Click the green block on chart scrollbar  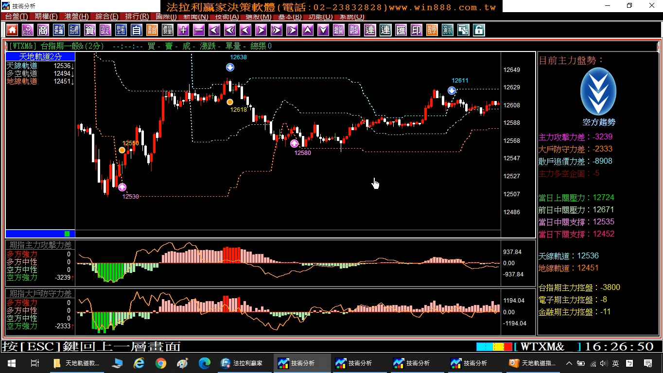coord(67,234)
